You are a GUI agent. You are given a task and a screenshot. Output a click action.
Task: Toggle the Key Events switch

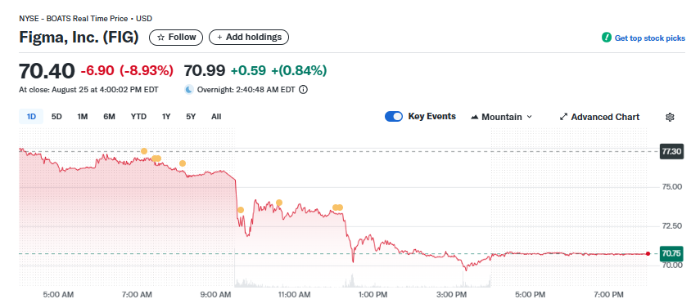(393, 117)
